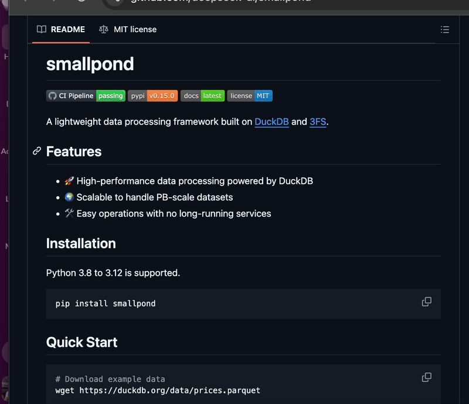Copy the Download example data code block
This screenshot has width=469, height=404.
(427, 378)
